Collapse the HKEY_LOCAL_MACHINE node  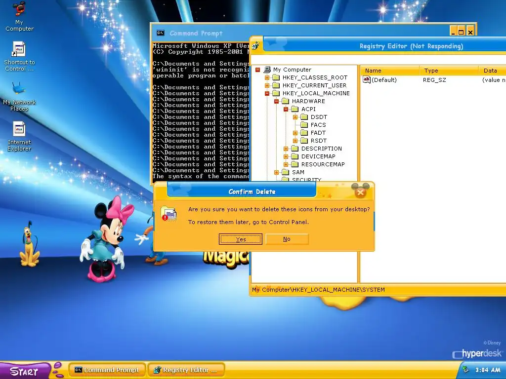(267, 93)
